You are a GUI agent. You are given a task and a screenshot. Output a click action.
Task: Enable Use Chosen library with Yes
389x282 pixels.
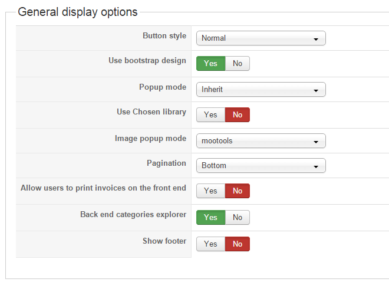pos(210,115)
